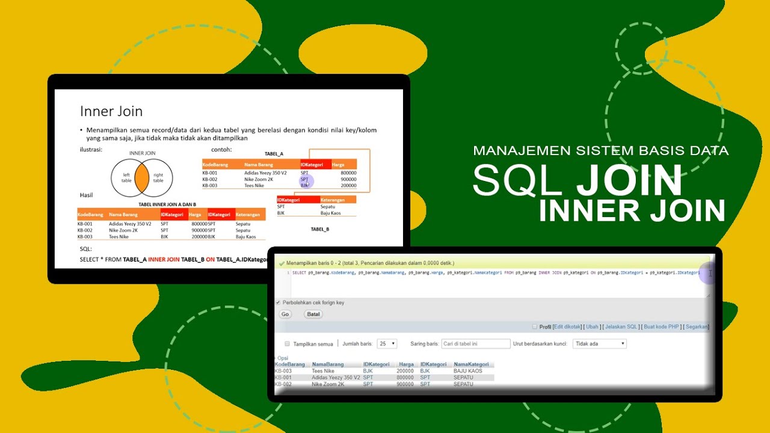Click the large SQL JOIN title text

tap(578, 180)
